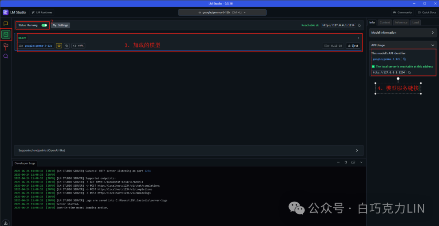Copy the Reachable at server address
Viewport: 439px width, 226px height.
point(359,25)
